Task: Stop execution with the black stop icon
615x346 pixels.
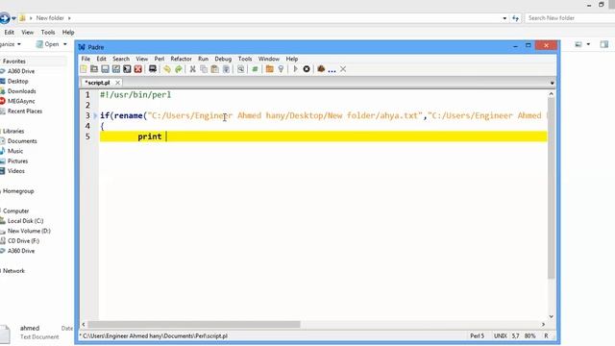Action: point(307,69)
